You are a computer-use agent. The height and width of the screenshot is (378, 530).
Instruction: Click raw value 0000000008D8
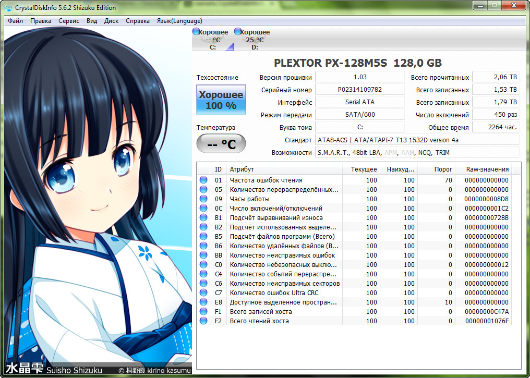click(486, 199)
